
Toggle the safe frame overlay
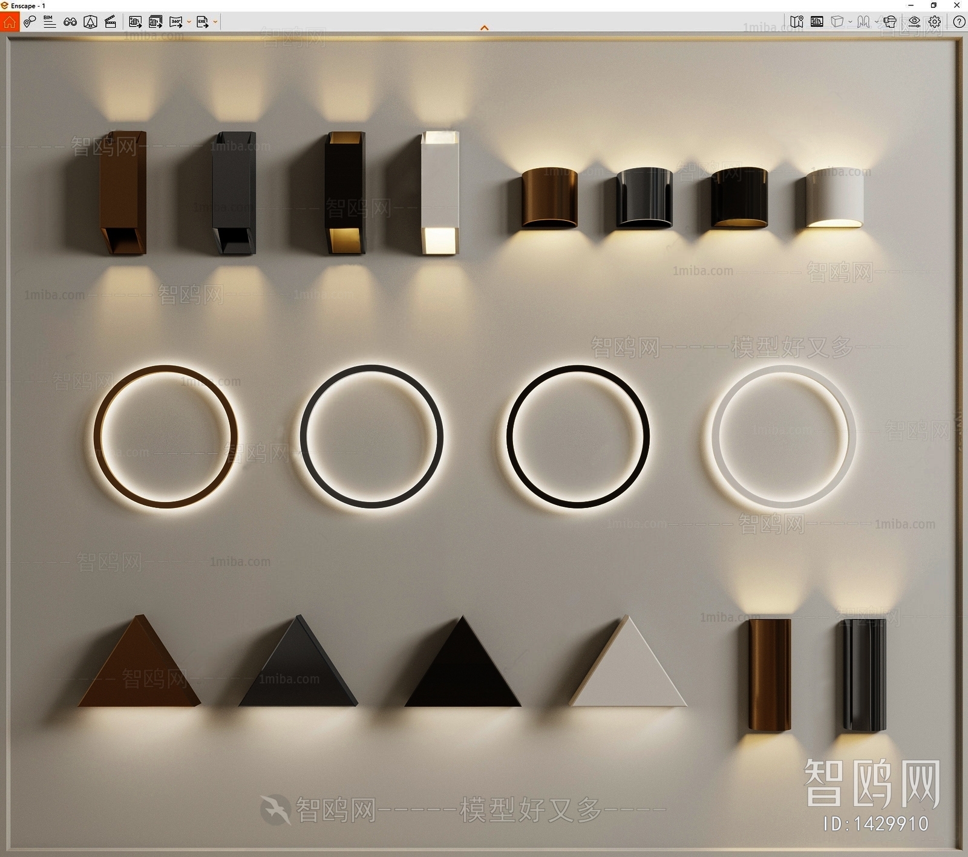click(817, 22)
